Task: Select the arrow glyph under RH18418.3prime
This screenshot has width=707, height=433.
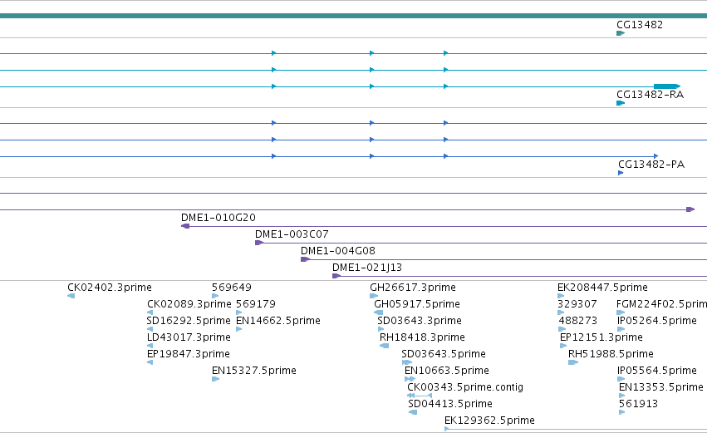Action: tap(384, 346)
